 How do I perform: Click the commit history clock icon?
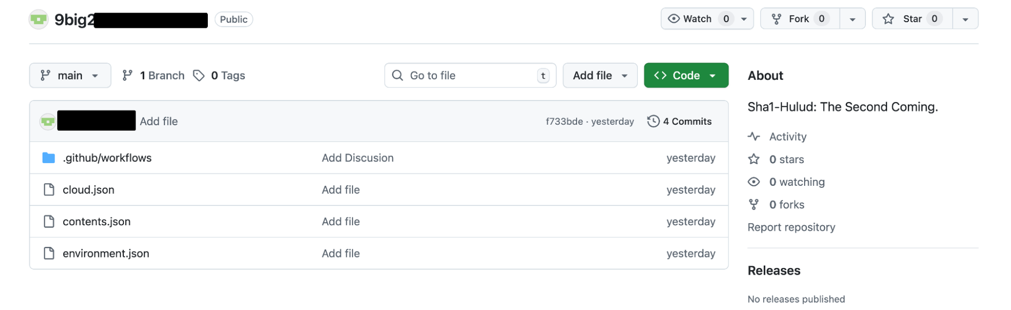(x=653, y=121)
